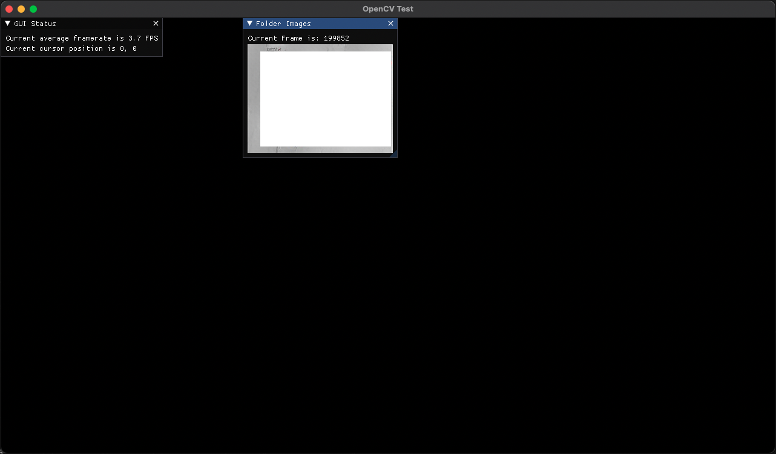This screenshot has height=454, width=776.
Task: Click the Folder Images disclosure triangle icon
Action: 249,23
